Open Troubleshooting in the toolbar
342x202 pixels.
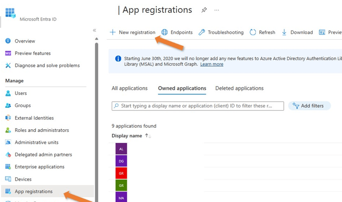tap(221, 32)
